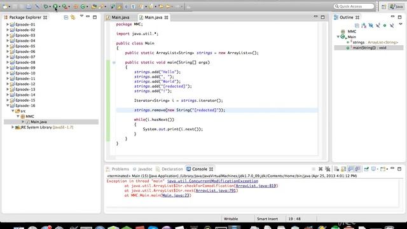Open the Javadoc tab

[142, 169]
